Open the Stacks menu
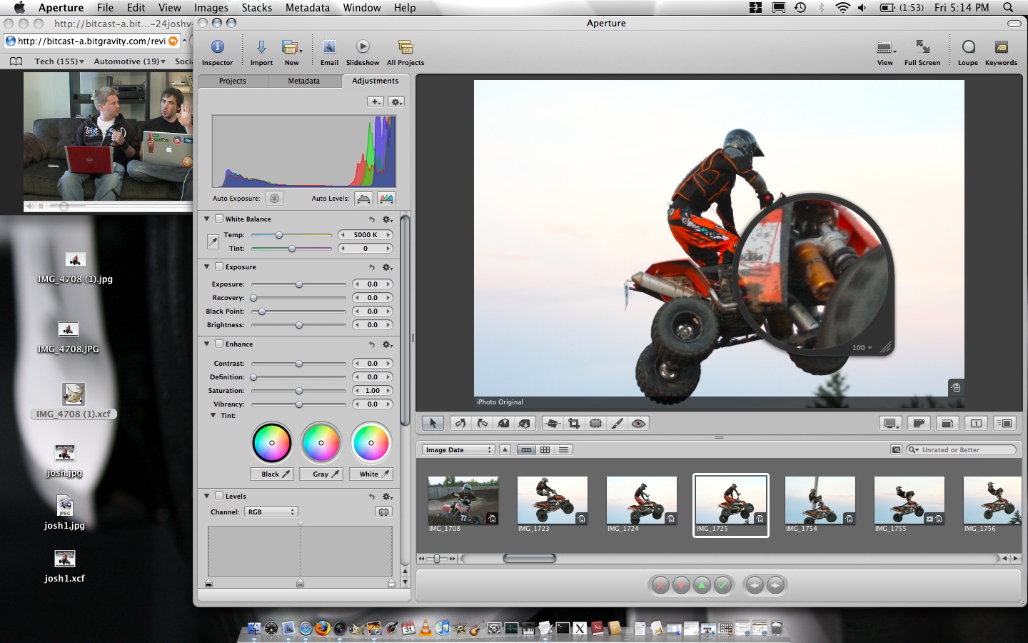The height and width of the screenshot is (643, 1028). (256, 8)
